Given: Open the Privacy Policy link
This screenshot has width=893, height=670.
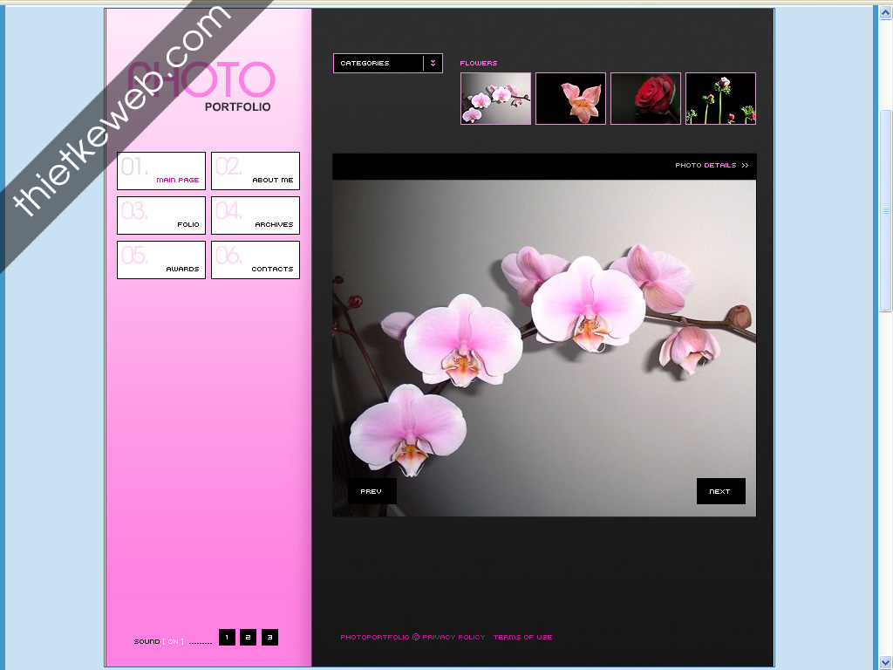Looking at the screenshot, I should 453,637.
